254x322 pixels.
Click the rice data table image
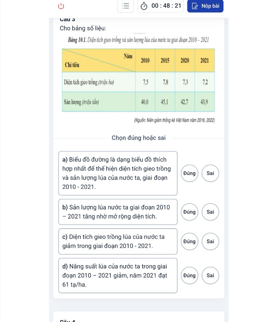[x=138, y=80]
